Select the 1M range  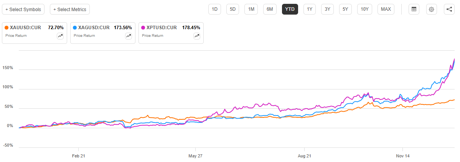(251, 9)
